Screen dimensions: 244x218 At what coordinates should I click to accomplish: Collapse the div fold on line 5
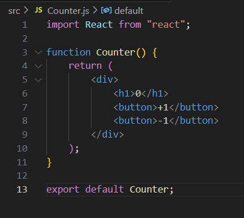(38, 80)
